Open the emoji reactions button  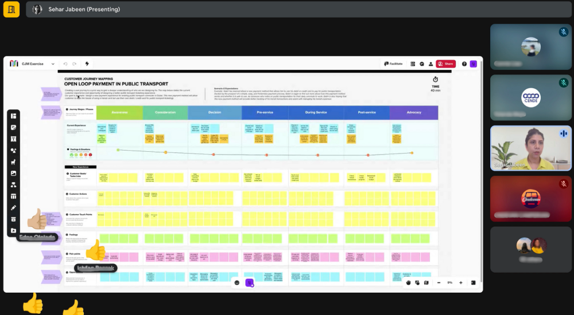[x=236, y=282]
